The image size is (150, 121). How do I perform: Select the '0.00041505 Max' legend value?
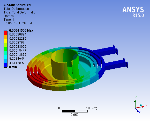[x=21, y=31]
